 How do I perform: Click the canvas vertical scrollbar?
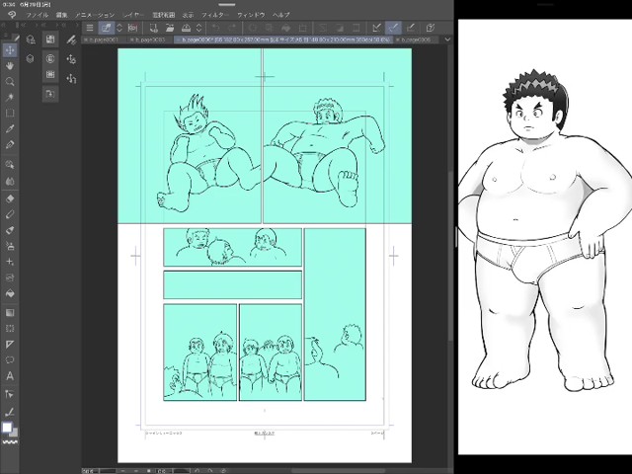coord(449,256)
